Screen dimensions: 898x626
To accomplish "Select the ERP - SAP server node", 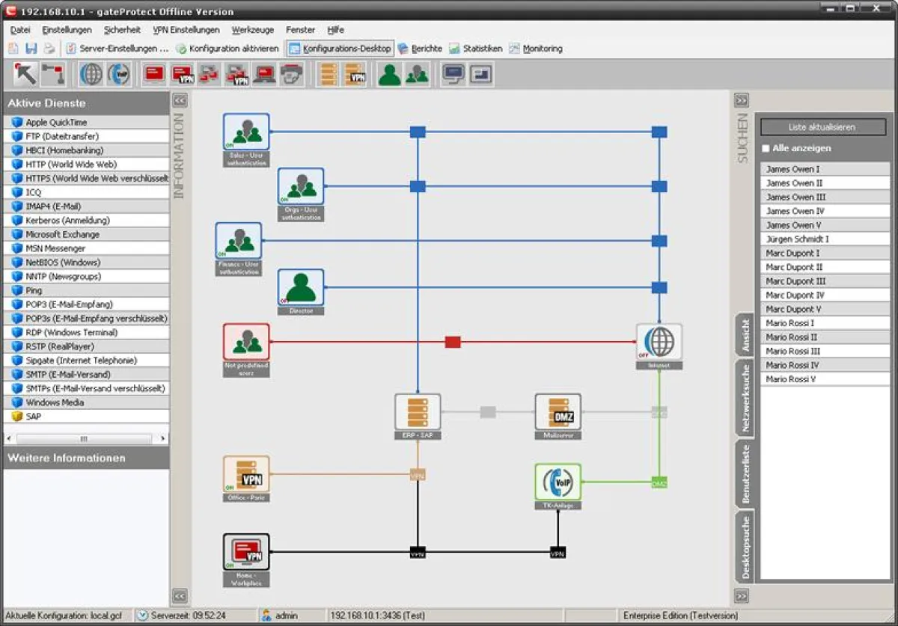I will [x=418, y=412].
